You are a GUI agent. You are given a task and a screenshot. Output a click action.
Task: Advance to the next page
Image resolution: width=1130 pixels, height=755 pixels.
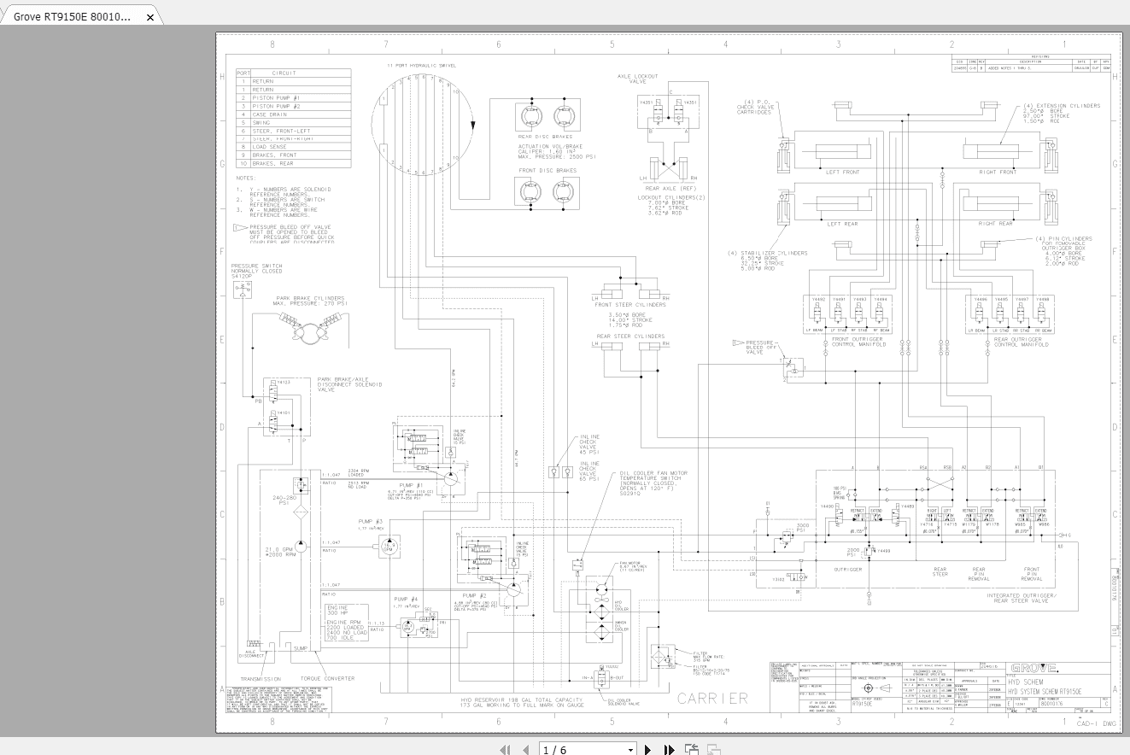pos(647,749)
